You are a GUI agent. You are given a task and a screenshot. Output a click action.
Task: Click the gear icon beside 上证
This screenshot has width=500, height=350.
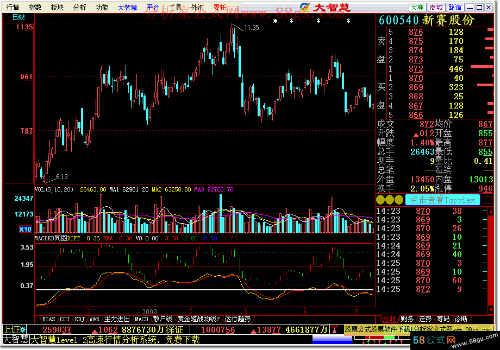(x=23, y=329)
